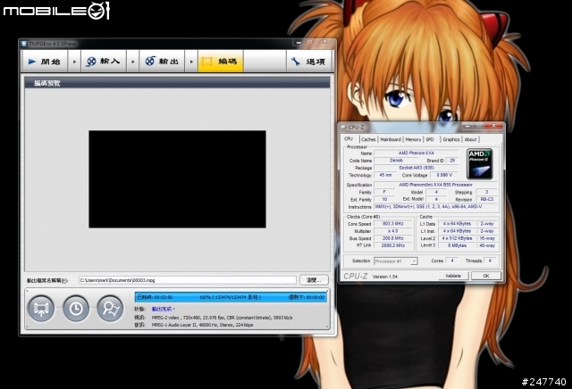Select the highlighted 編碼 (Encode) step
Image resolution: width=572 pixels, height=389 pixels.
point(221,62)
